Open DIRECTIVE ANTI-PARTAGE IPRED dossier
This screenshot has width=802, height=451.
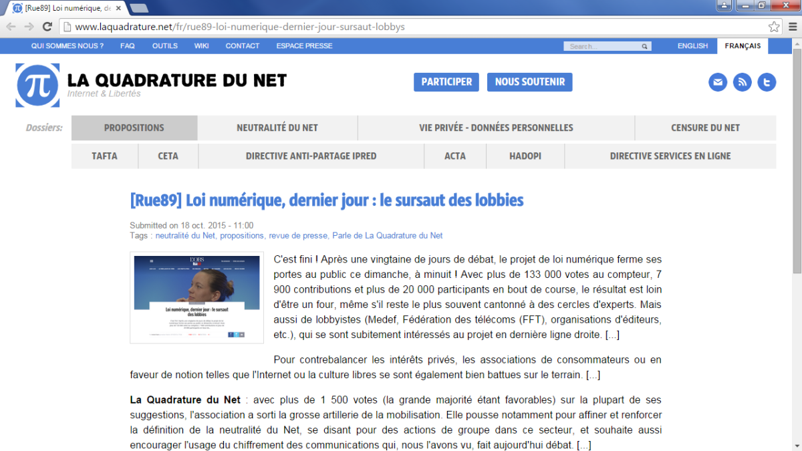tap(311, 156)
